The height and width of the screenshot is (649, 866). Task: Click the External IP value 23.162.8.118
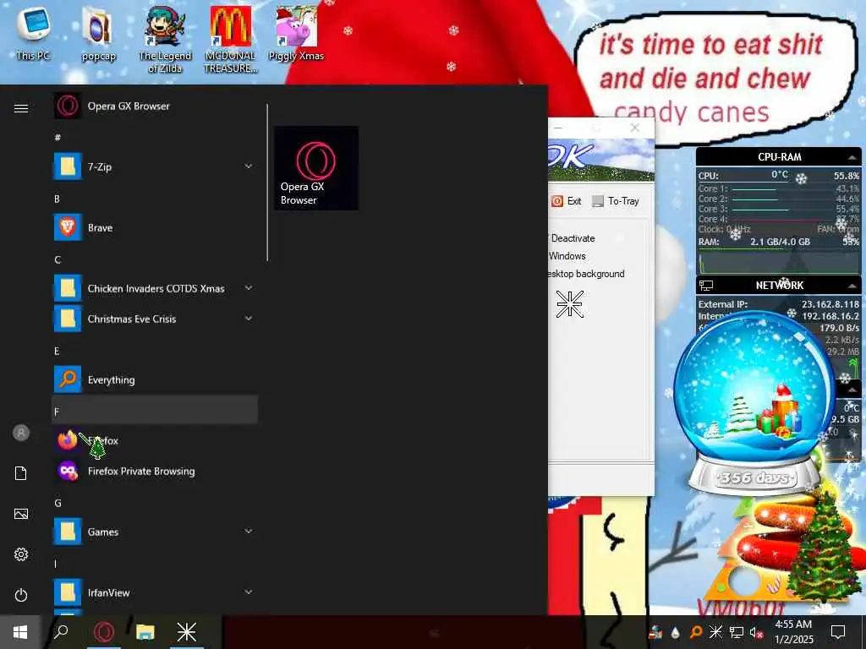click(830, 304)
